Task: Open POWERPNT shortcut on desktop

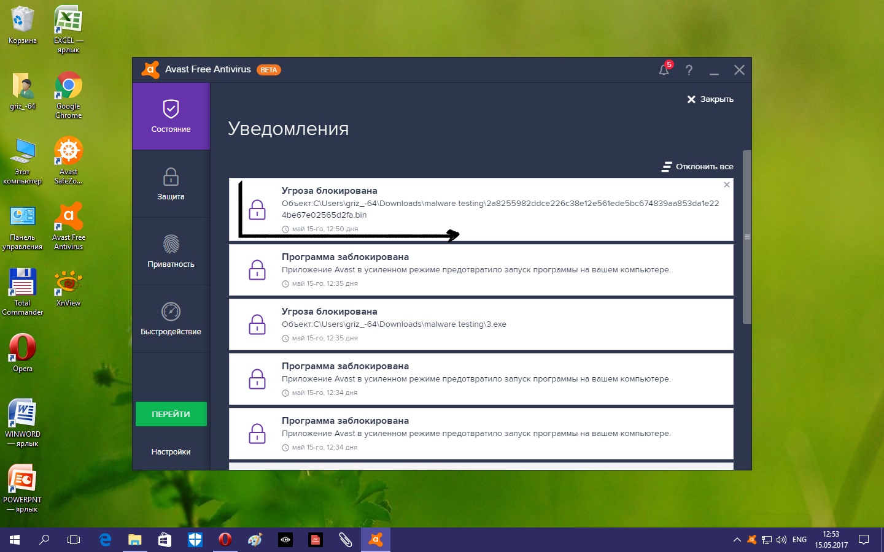Action: pos(23,489)
